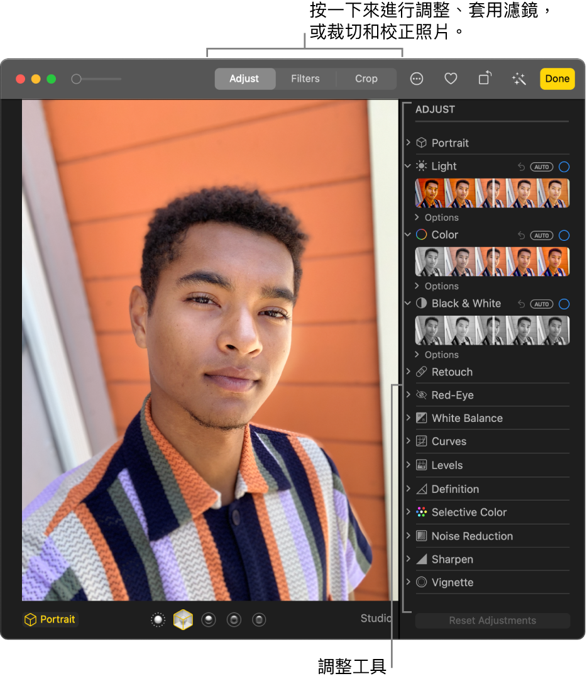587x681 pixels.
Task: Click the Levels histogram icon
Action: [x=421, y=465]
